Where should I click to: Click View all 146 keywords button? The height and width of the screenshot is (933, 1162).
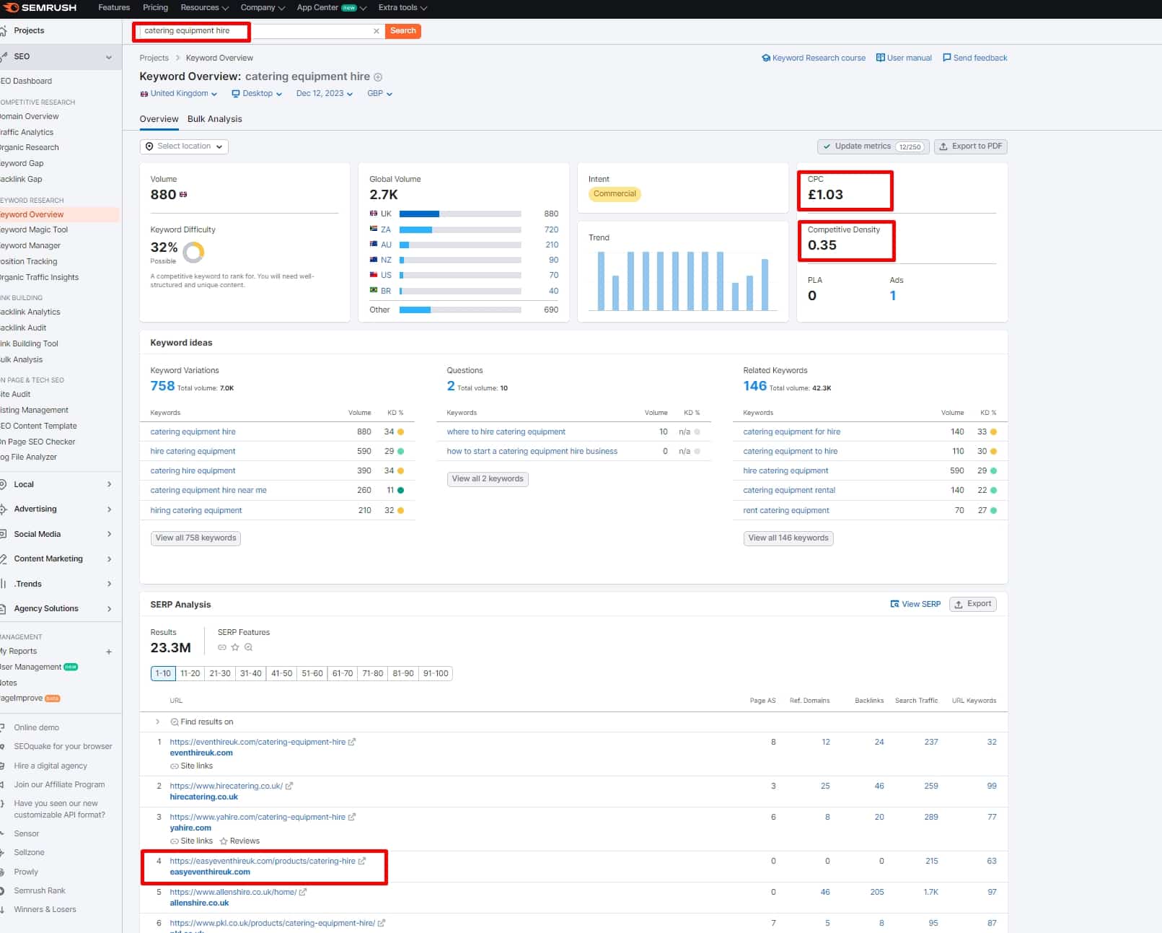788,538
